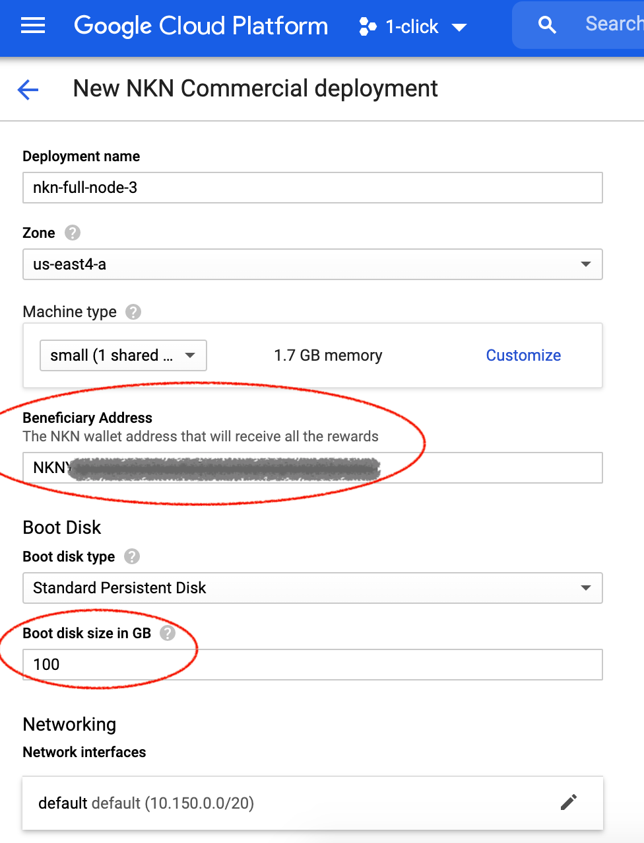Show help for Boot disk size

pos(168,633)
